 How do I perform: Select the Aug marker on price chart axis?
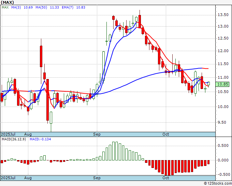[28, 134]
